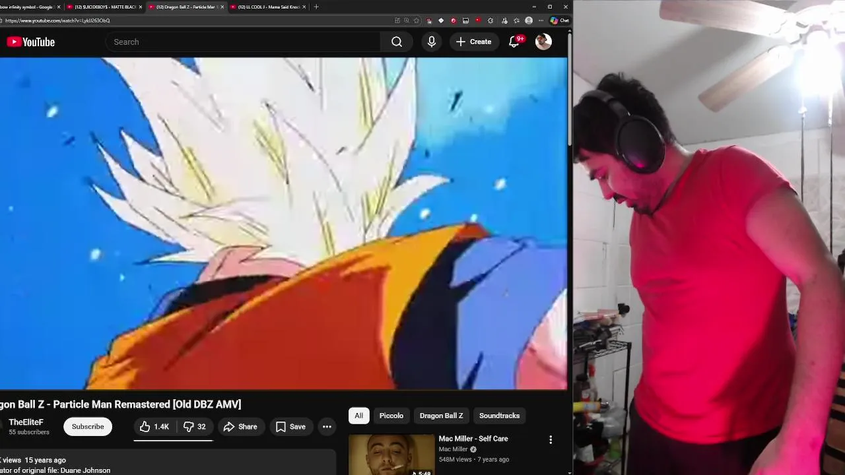Screen dimensions: 845x475
Task: Select the Soundtracks filter chip
Action: pyautogui.click(x=499, y=416)
